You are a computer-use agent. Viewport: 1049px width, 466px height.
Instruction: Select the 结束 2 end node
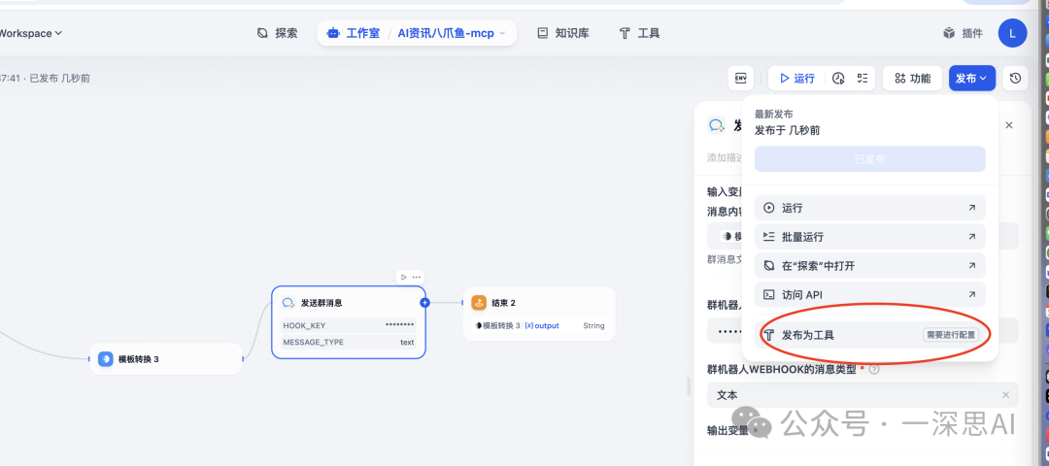(x=538, y=314)
